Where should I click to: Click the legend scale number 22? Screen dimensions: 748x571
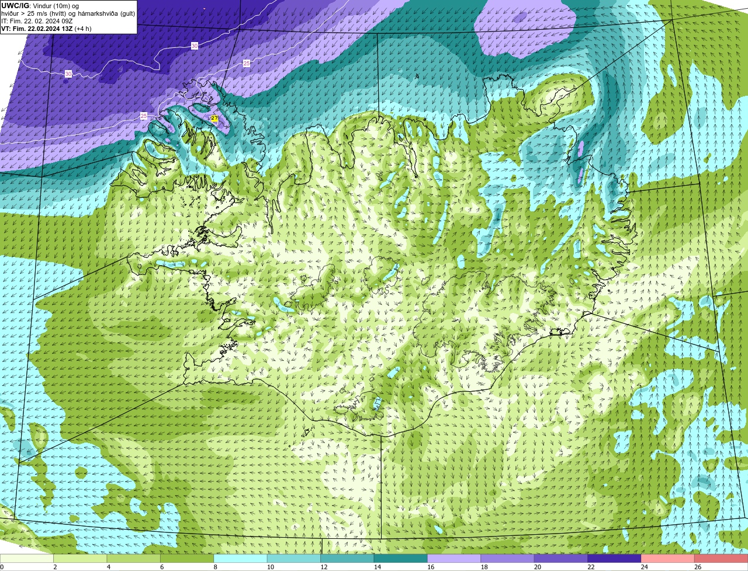(x=591, y=567)
